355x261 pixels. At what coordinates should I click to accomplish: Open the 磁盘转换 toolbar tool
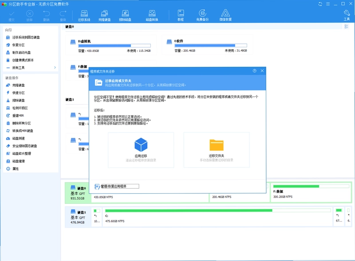[152, 16]
